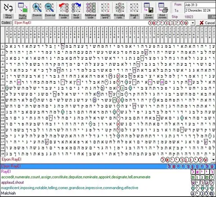The height and width of the screenshot is (197, 216).
Task: Click the Modify matrix label button
Action: (x=22, y=16)
